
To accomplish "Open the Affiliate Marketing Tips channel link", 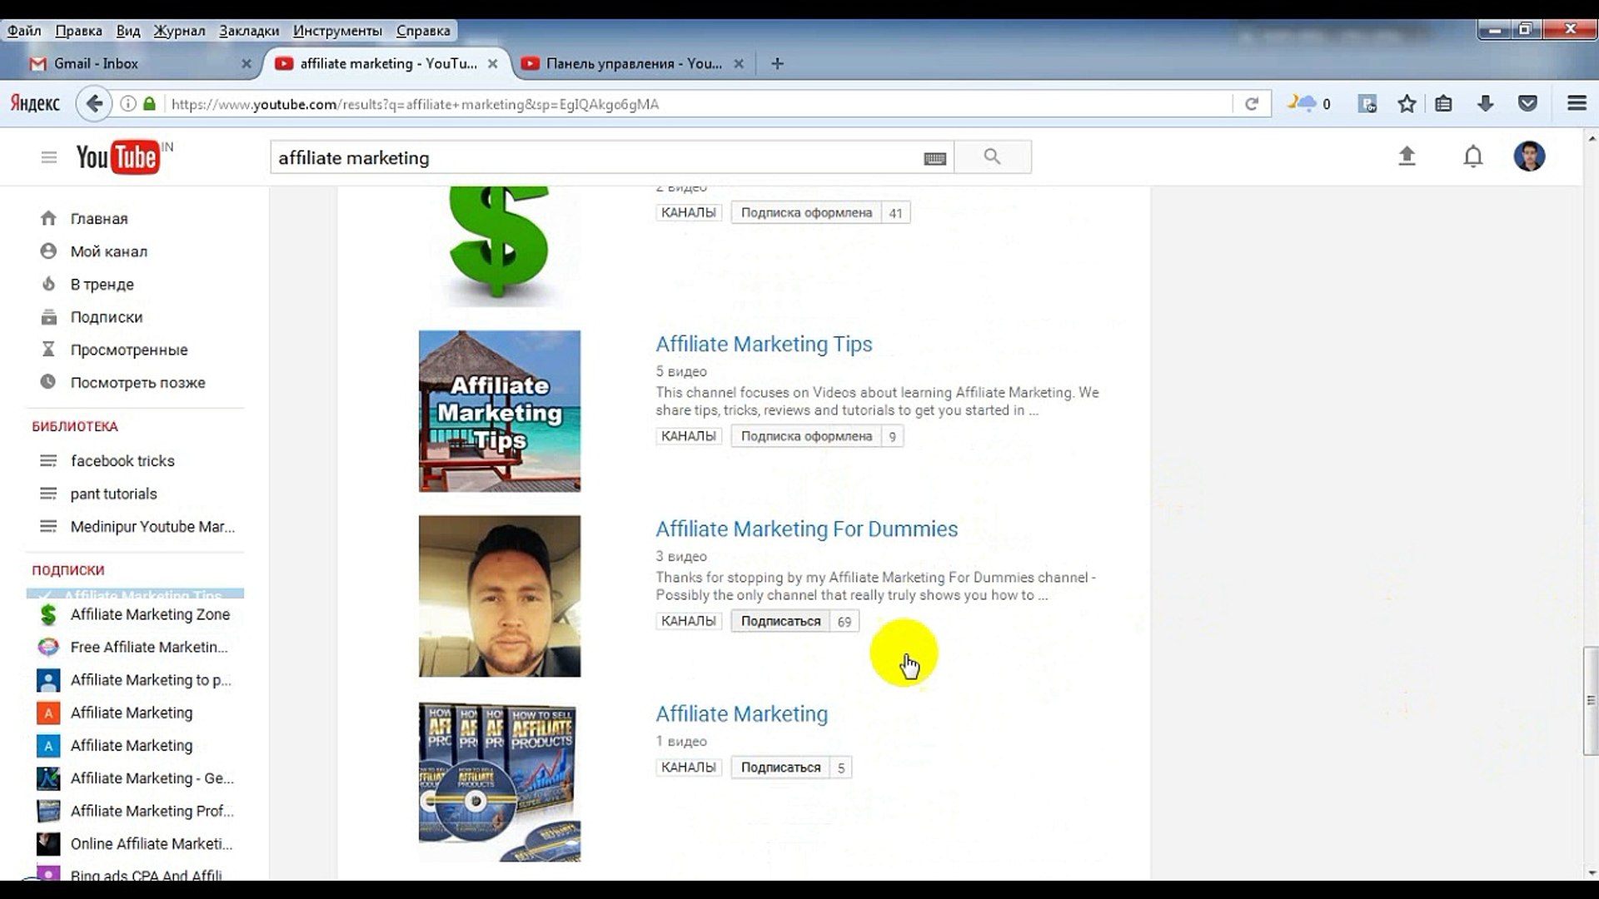I will 764,344.
